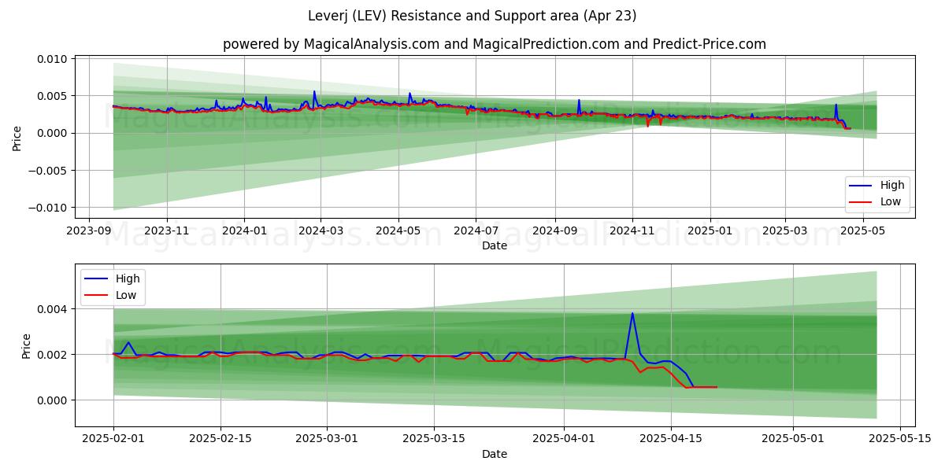This screenshot has height=472, width=945.
Task: Click the '2025-03-15' tick label
Action: point(435,438)
